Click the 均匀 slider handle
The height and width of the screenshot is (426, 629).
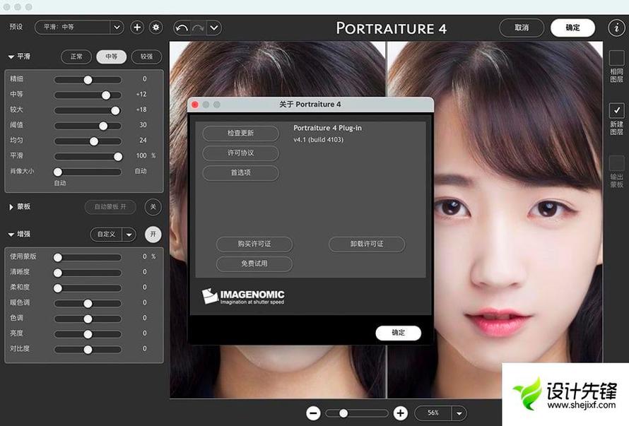94,141
